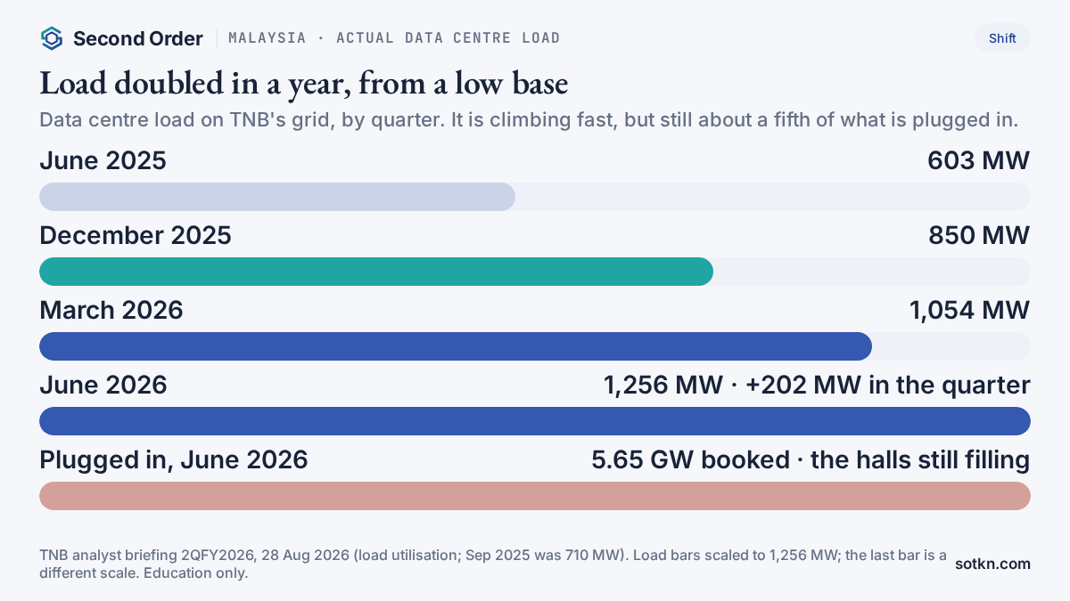1070x601 pixels.
Task: Click the teal December 2025 load bar
Action: tap(376, 272)
